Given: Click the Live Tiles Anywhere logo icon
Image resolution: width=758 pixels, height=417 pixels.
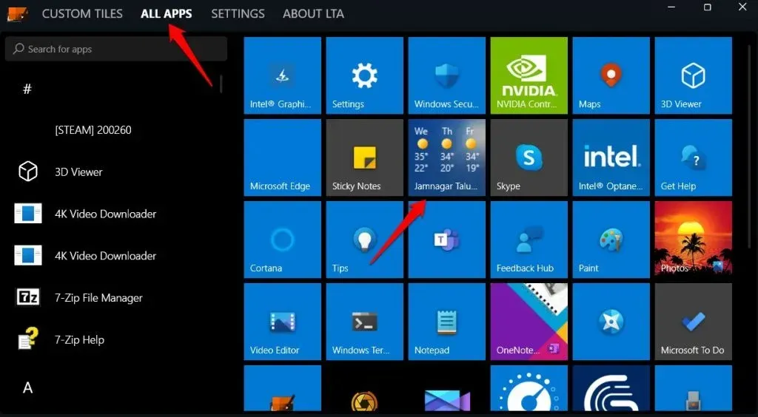Looking at the screenshot, I should click(18, 14).
